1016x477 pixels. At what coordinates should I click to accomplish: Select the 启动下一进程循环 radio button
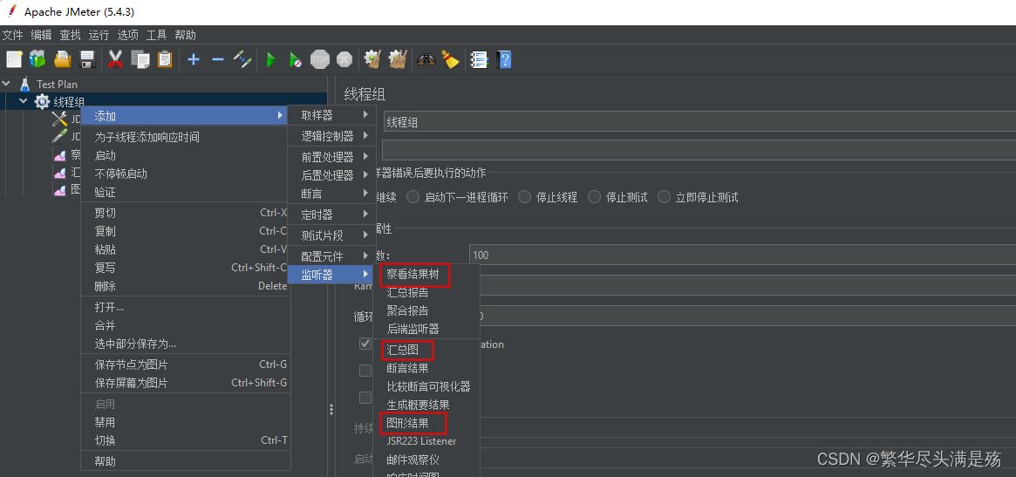coord(413,197)
